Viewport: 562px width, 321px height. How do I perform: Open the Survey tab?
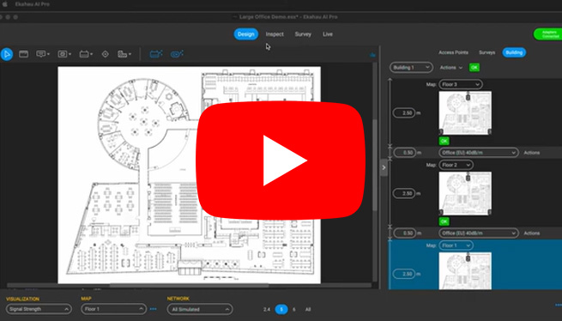click(303, 34)
